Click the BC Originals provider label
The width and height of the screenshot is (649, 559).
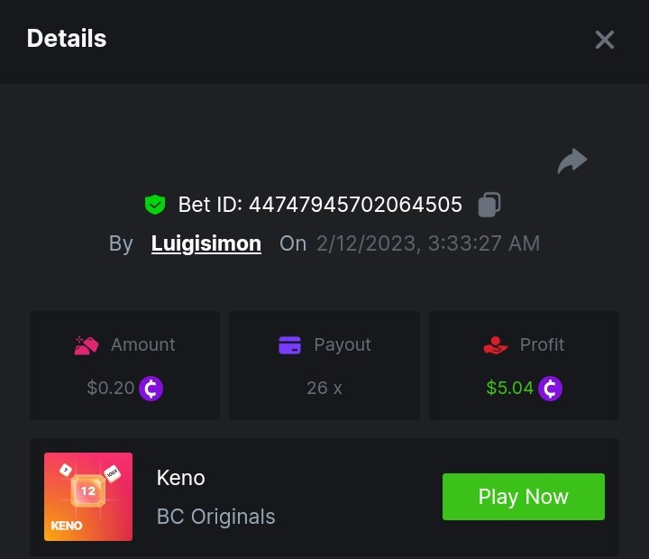point(216,517)
